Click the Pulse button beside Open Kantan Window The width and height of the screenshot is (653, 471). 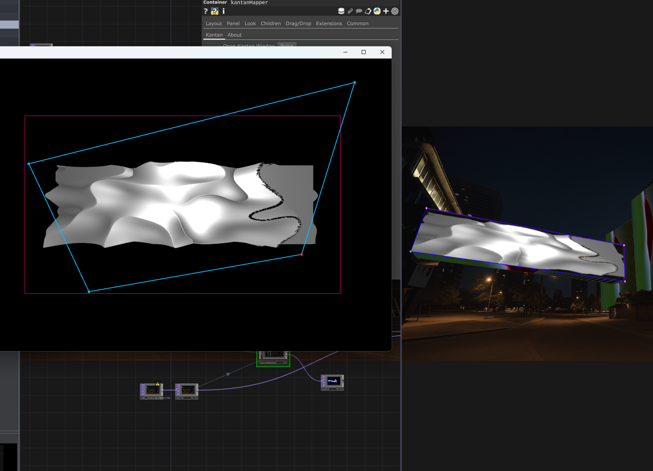pos(287,46)
